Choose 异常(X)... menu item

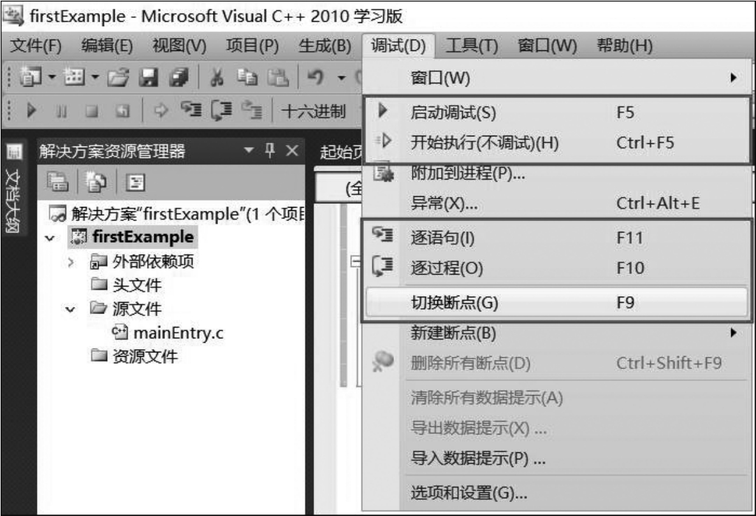(x=556, y=203)
